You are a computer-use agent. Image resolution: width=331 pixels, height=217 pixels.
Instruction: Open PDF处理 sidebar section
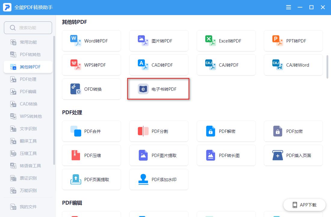click(x=28, y=79)
